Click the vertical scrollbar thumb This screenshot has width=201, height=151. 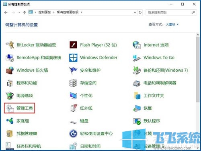(x=198, y=69)
